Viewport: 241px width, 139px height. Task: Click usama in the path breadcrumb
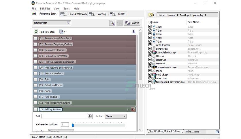click(x=172, y=15)
